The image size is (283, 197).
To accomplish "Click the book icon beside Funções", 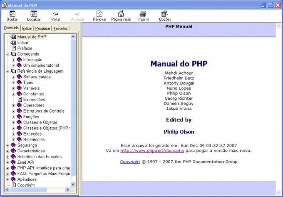I will 19,116.
